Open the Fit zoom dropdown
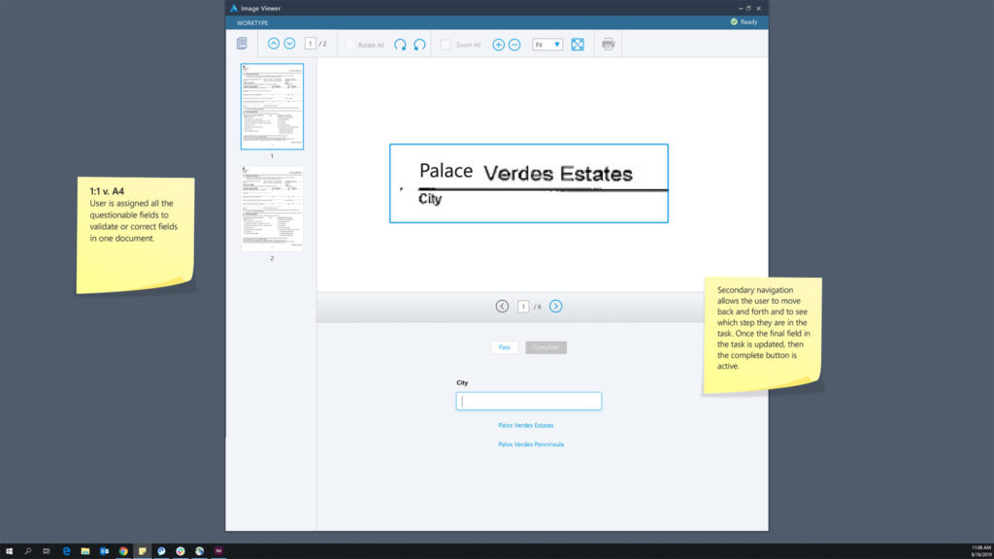Image resolution: width=994 pixels, height=559 pixels. pos(547,45)
